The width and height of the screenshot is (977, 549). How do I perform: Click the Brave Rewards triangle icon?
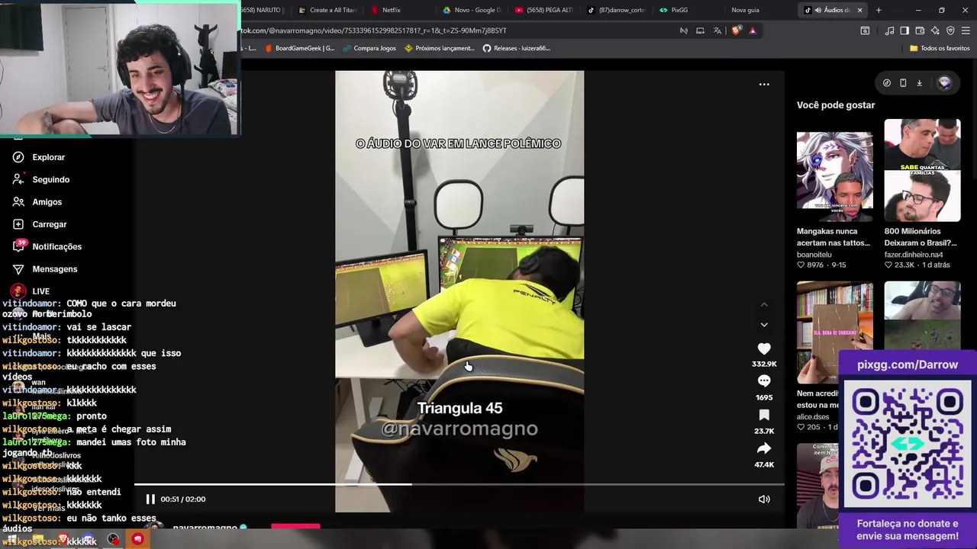click(753, 30)
